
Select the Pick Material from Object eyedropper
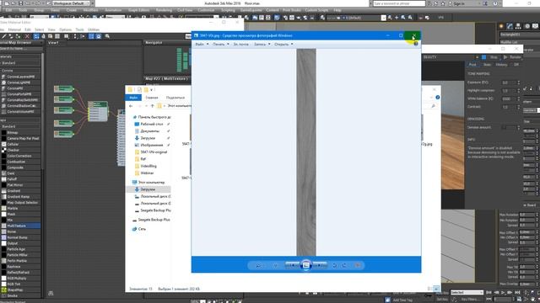click(x=3, y=36)
